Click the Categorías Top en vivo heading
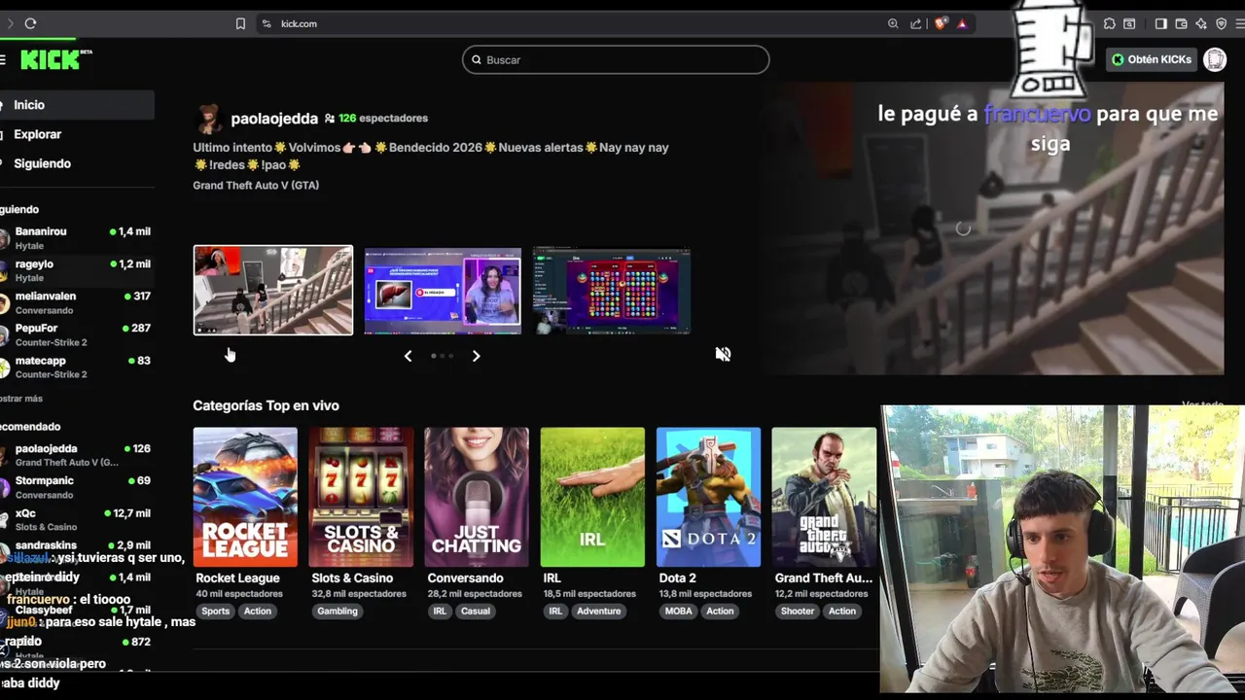 [x=266, y=405]
